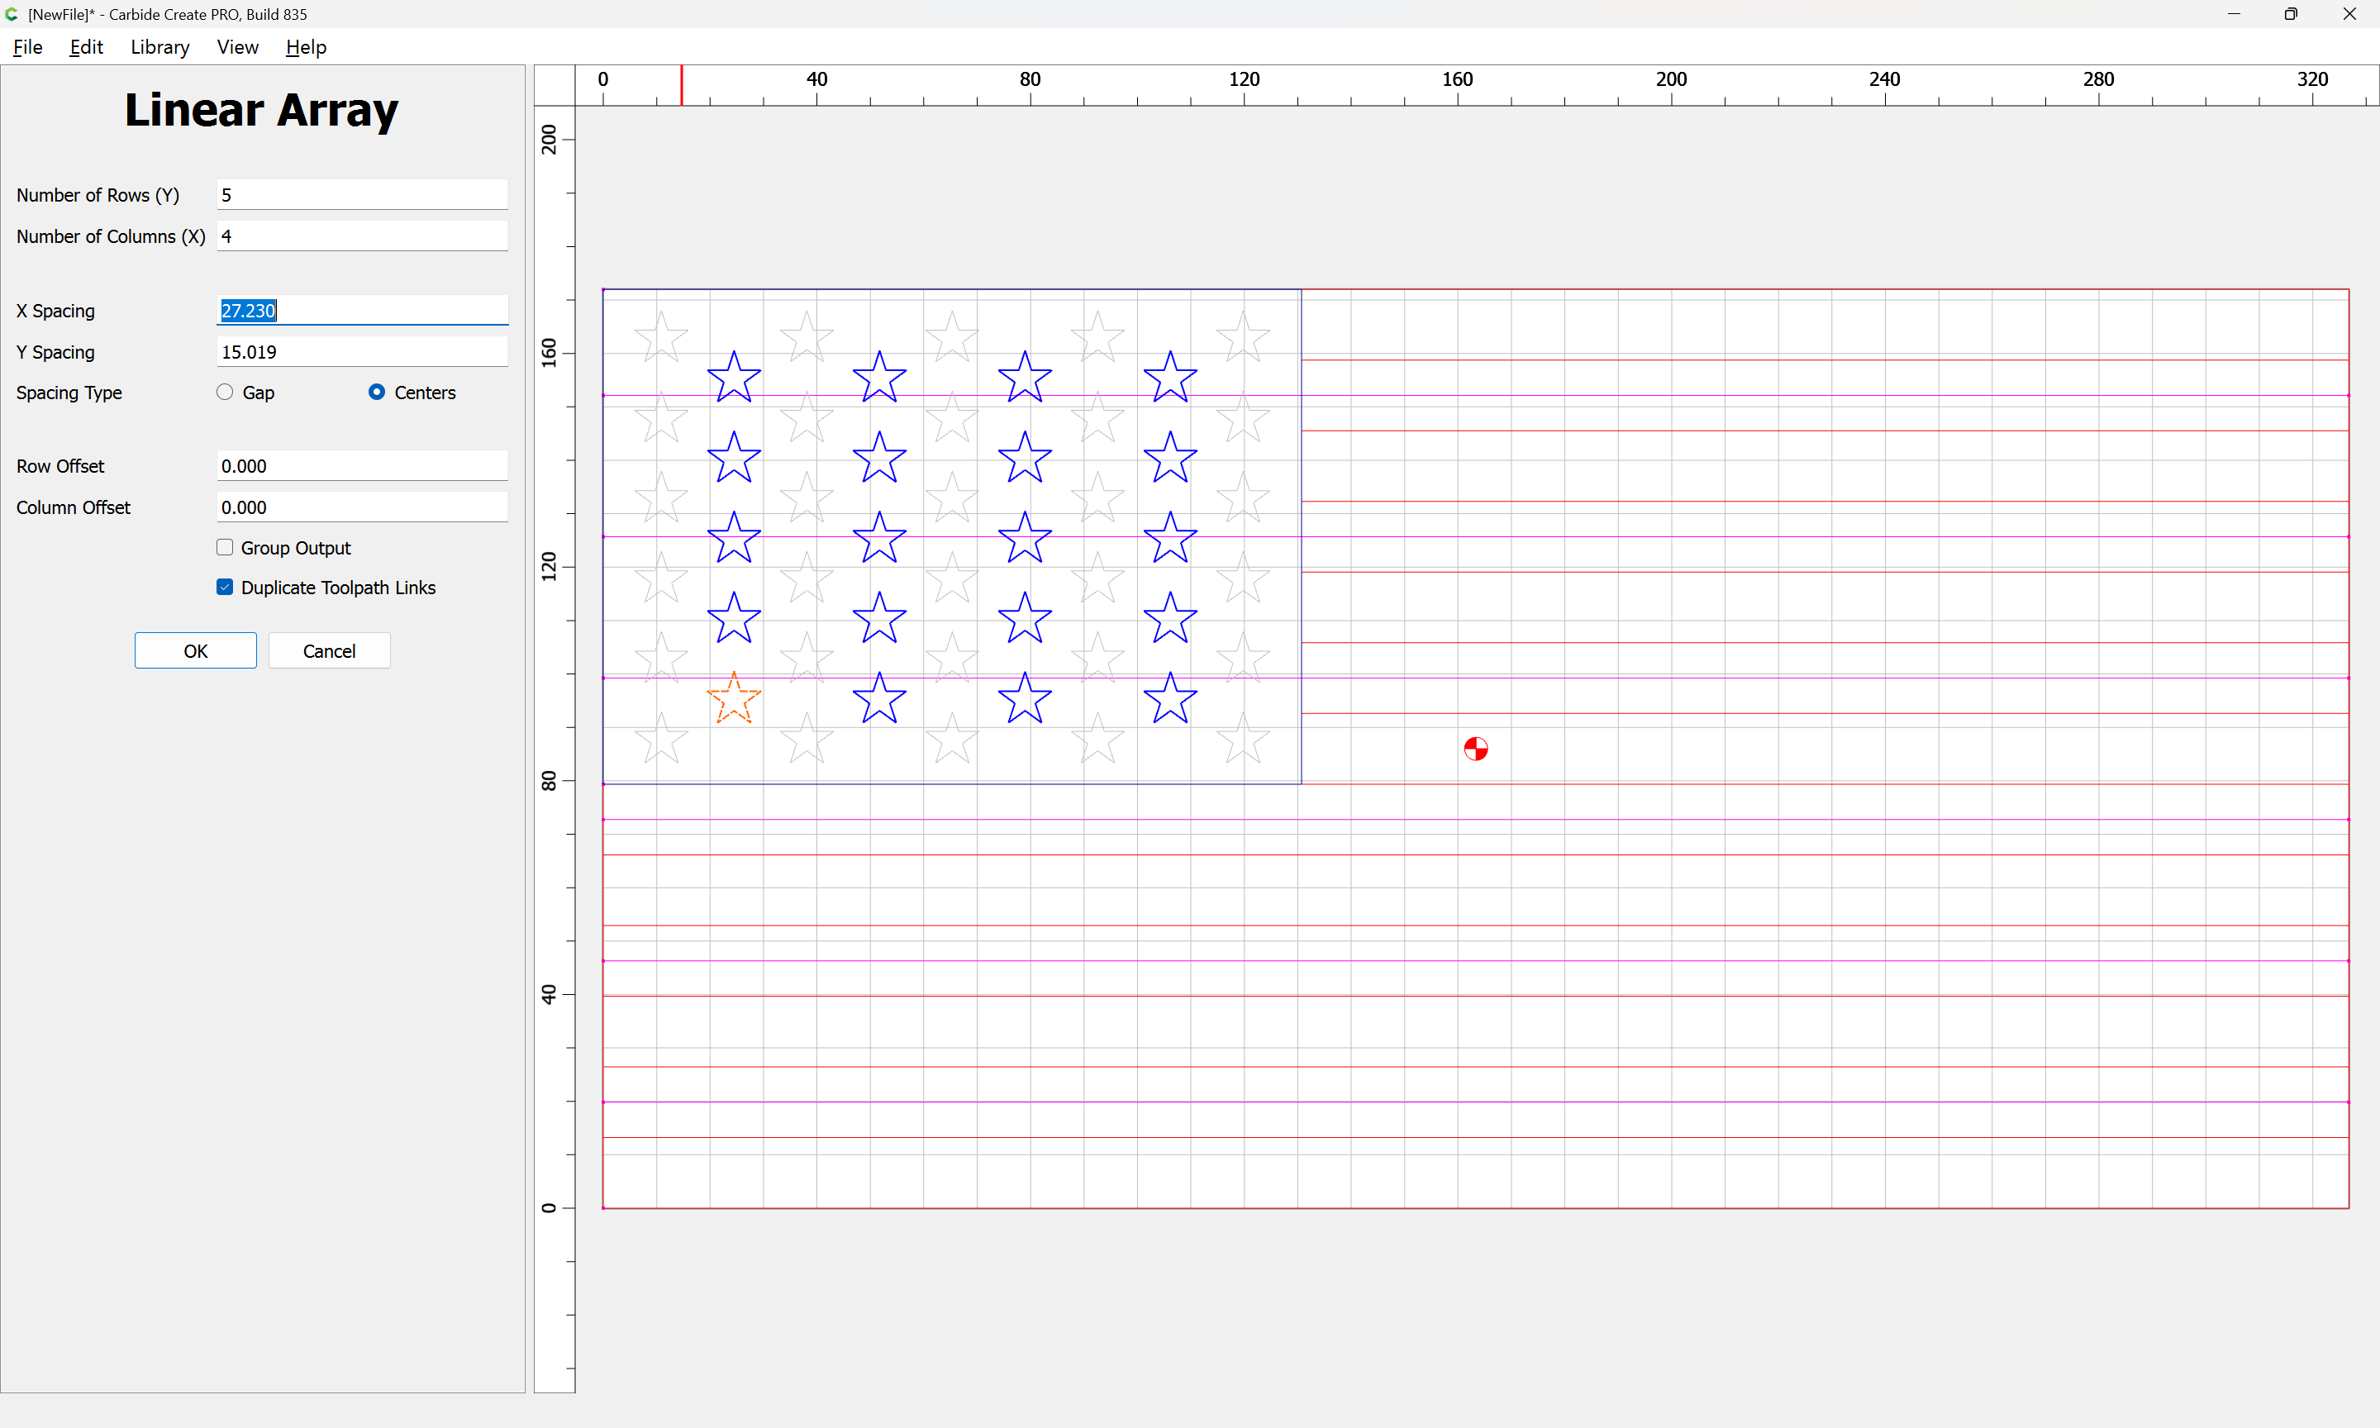The image size is (2380, 1428).
Task: Open the View menu
Action: coord(236,47)
